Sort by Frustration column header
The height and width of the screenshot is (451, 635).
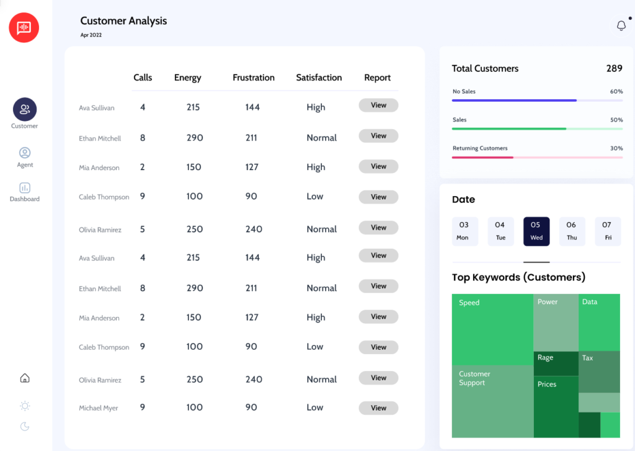pyautogui.click(x=253, y=78)
